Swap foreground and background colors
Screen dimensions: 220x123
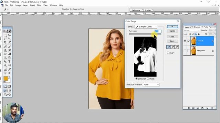[10, 77]
